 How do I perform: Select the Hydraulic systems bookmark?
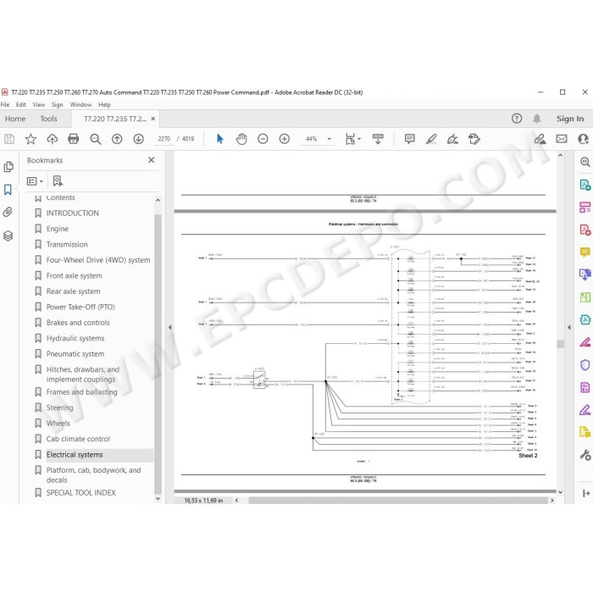click(x=75, y=339)
